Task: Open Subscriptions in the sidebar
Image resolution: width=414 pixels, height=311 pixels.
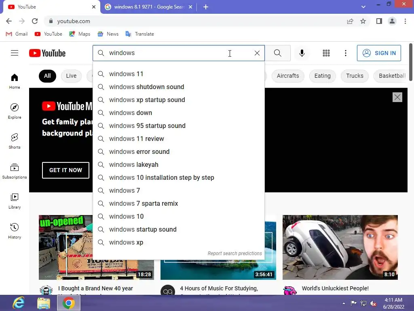Action: (x=15, y=171)
